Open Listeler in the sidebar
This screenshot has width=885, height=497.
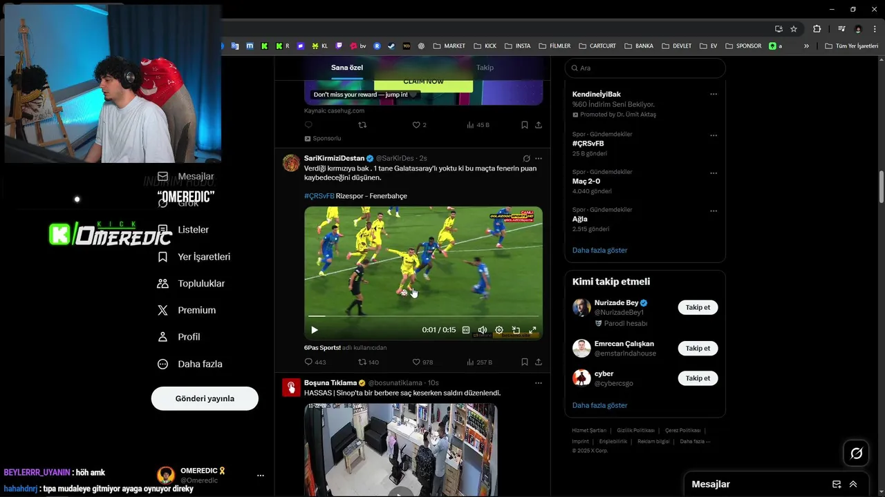click(x=183, y=230)
